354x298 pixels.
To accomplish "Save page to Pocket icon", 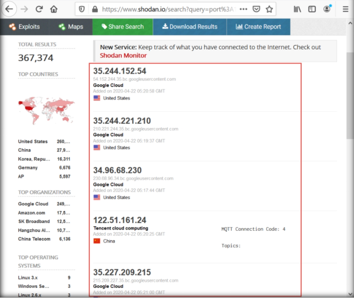I will (256, 9).
